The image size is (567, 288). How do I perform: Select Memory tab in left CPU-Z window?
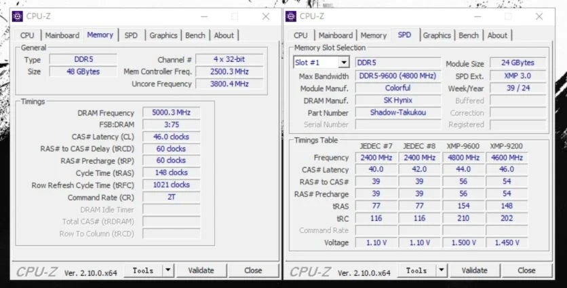pos(100,35)
